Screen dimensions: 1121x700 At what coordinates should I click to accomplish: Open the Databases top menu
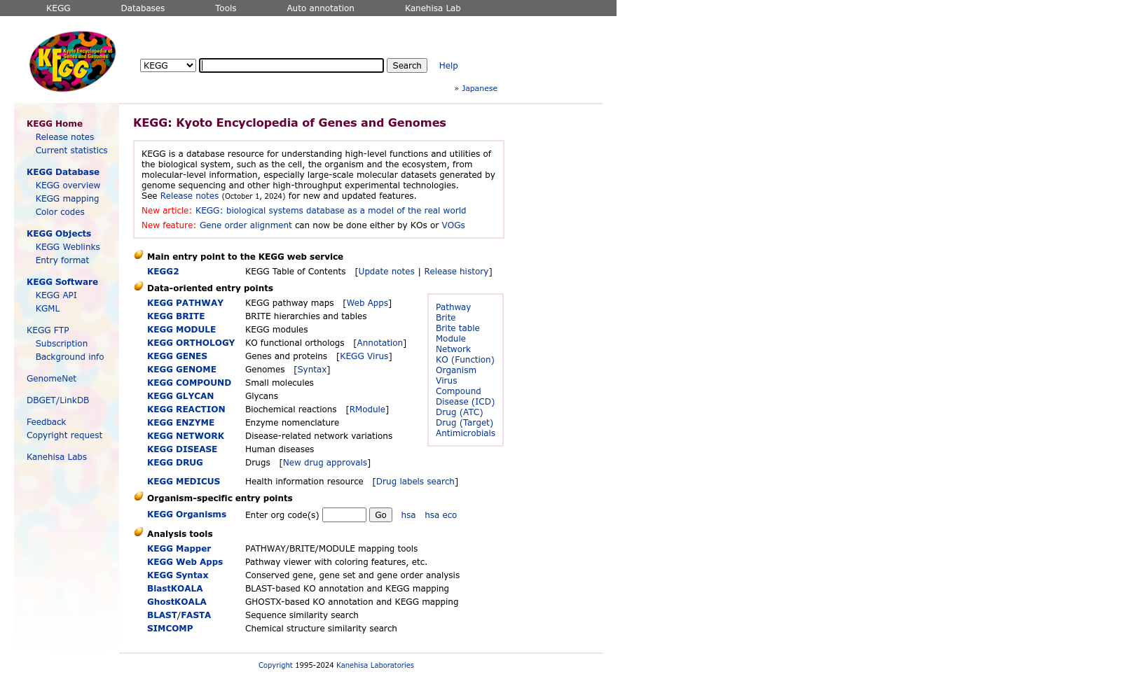point(143,8)
